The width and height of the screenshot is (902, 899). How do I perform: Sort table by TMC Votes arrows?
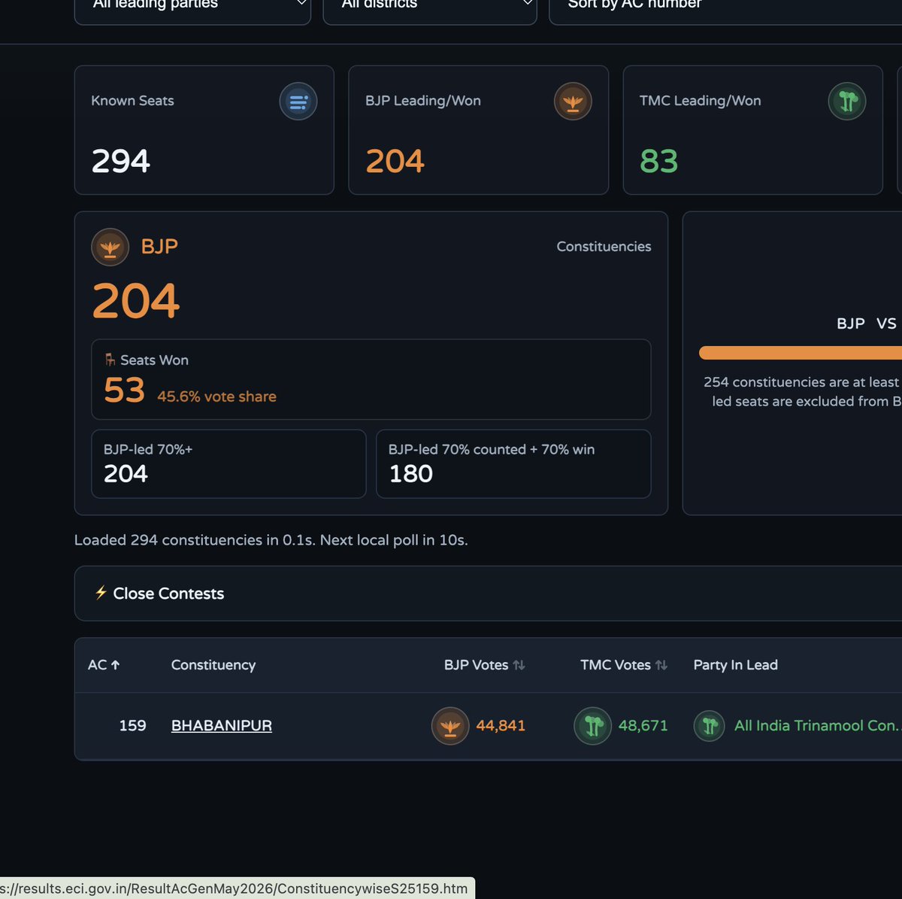point(661,665)
